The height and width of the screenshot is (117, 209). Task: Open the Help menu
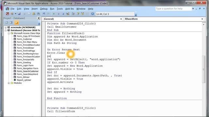[90, 9]
